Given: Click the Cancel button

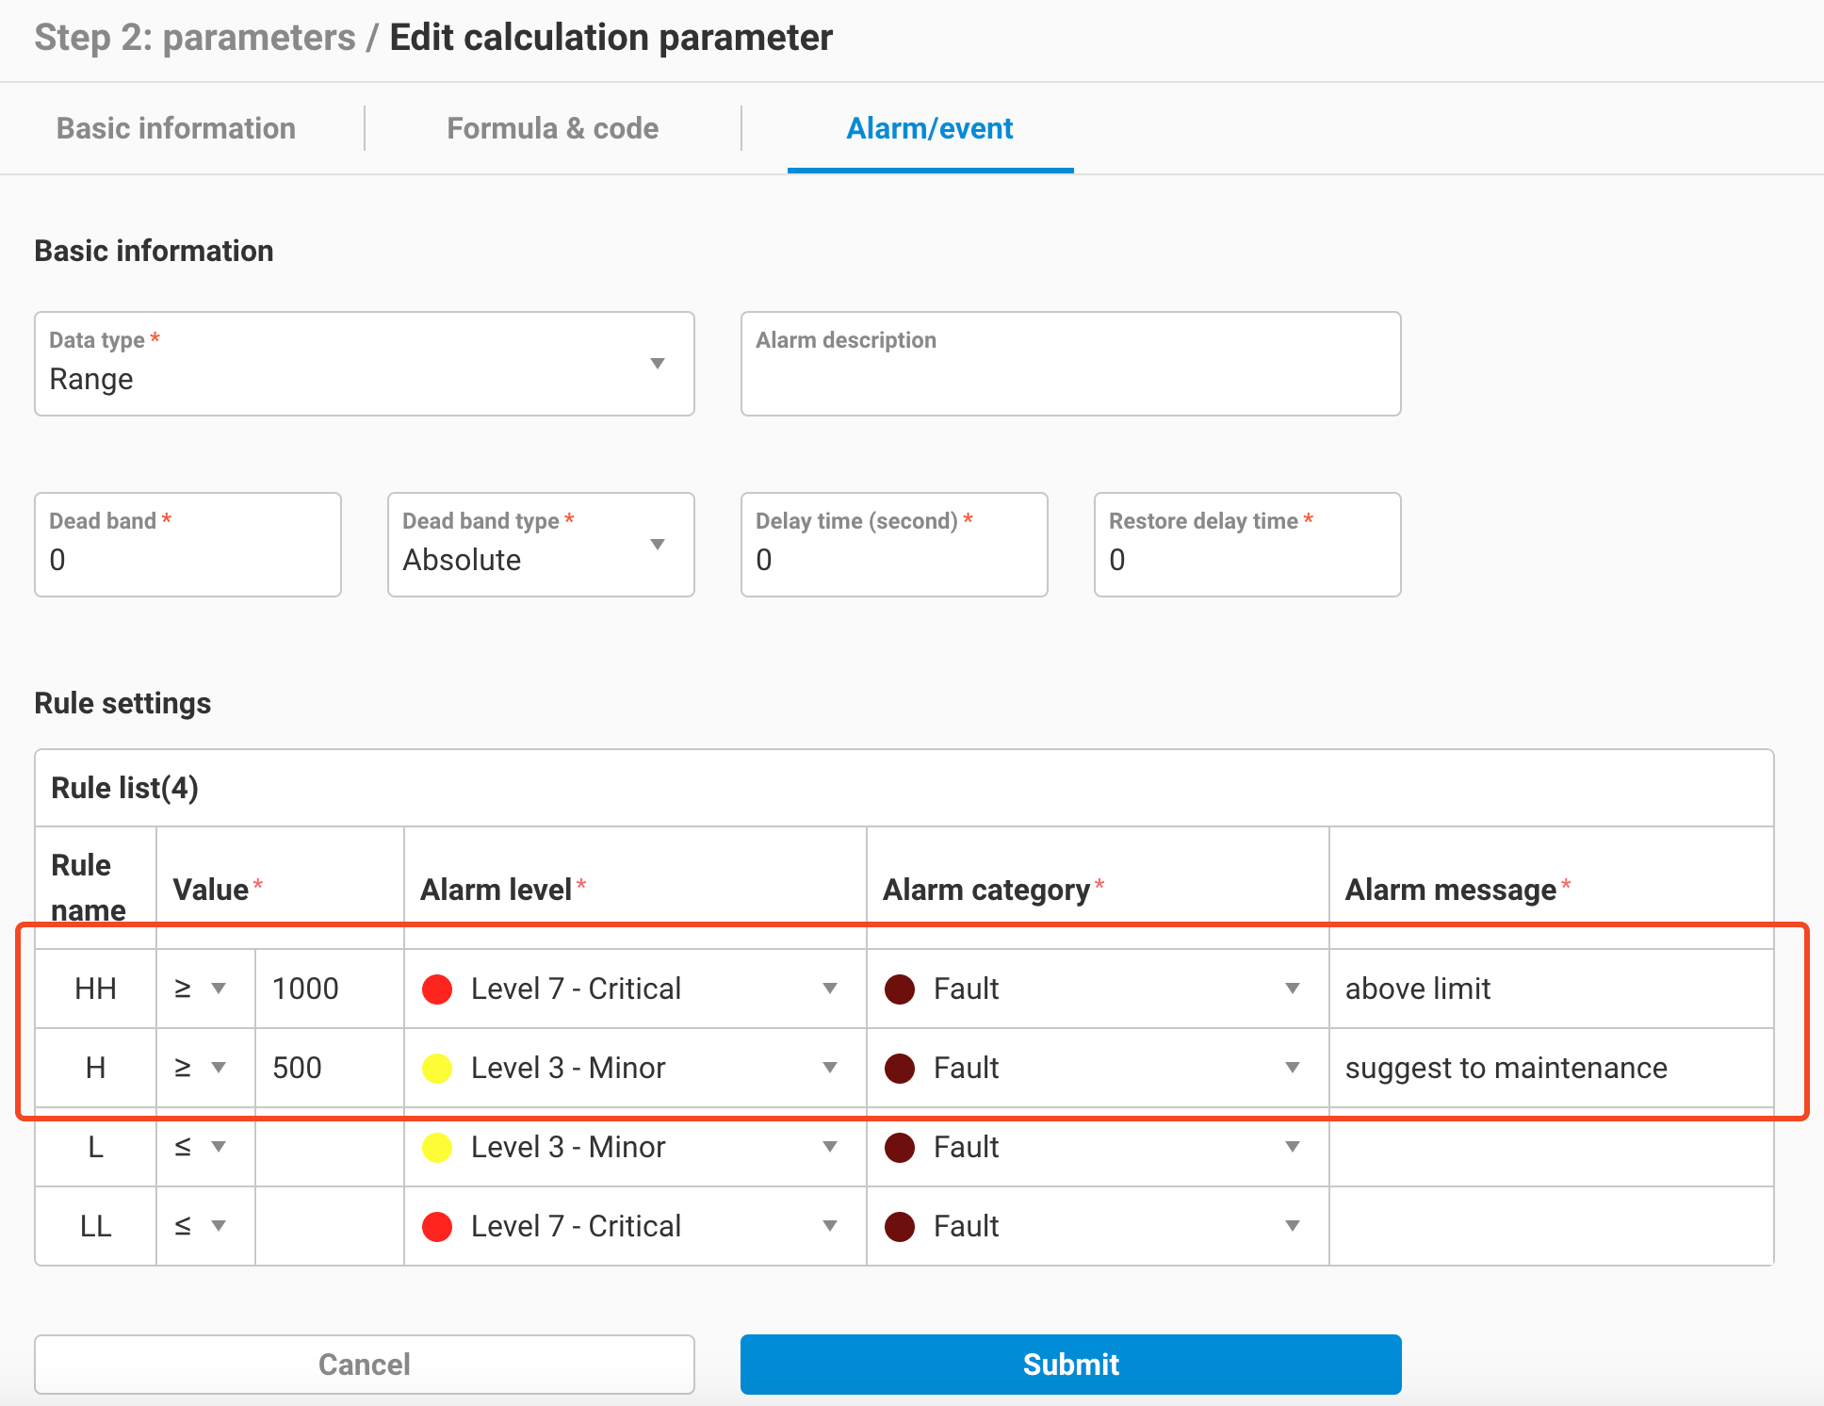Looking at the screenshot, I should click(x=364, y=1364).
